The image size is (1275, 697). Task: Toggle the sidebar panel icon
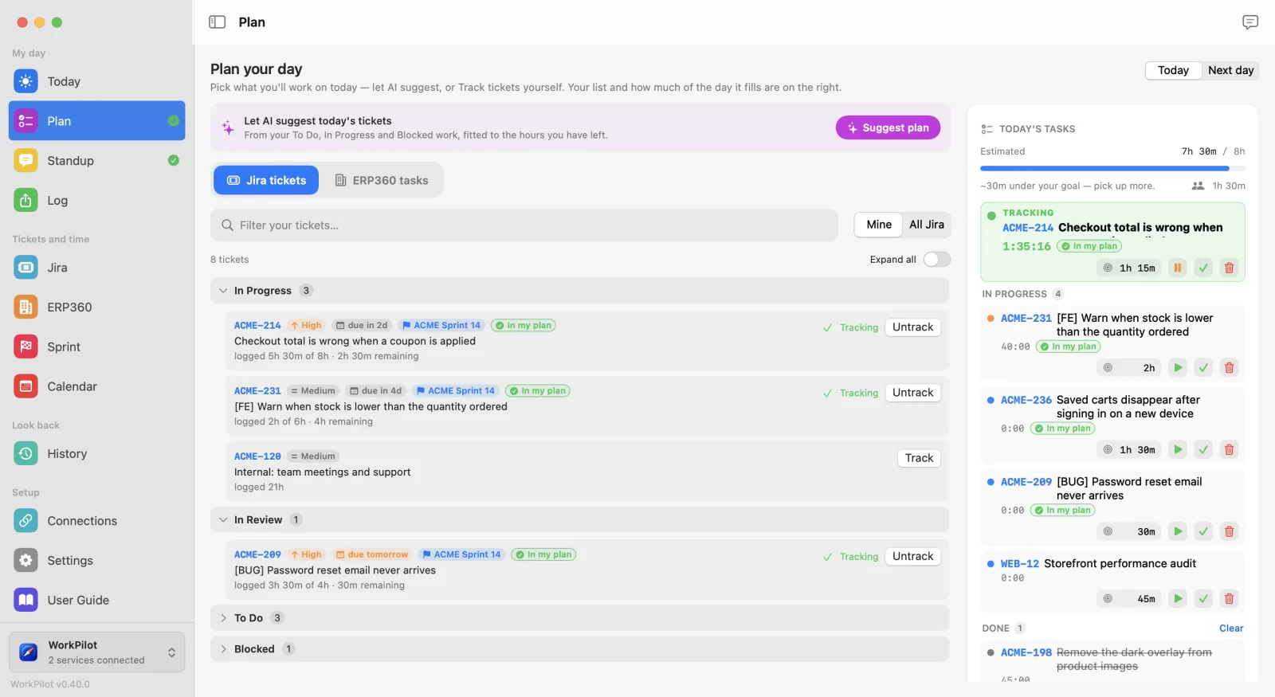217,22
